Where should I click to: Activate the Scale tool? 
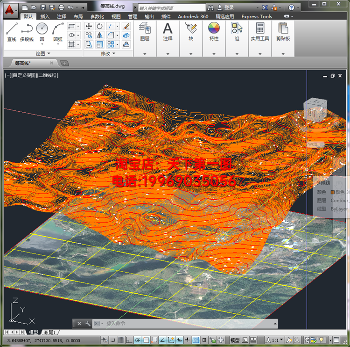pyautogui.click(x=99, y=44)
